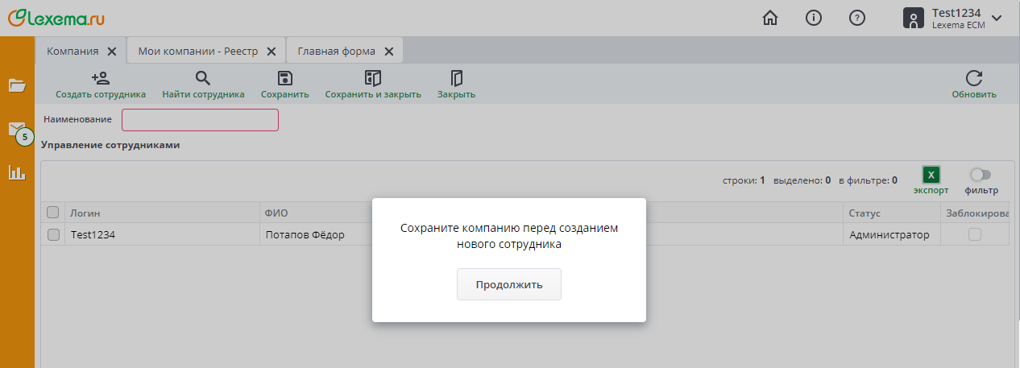Click the Создать сотрудника add-user icon
This screenshot has height=368, width=1020.
[x=101, y=78]
